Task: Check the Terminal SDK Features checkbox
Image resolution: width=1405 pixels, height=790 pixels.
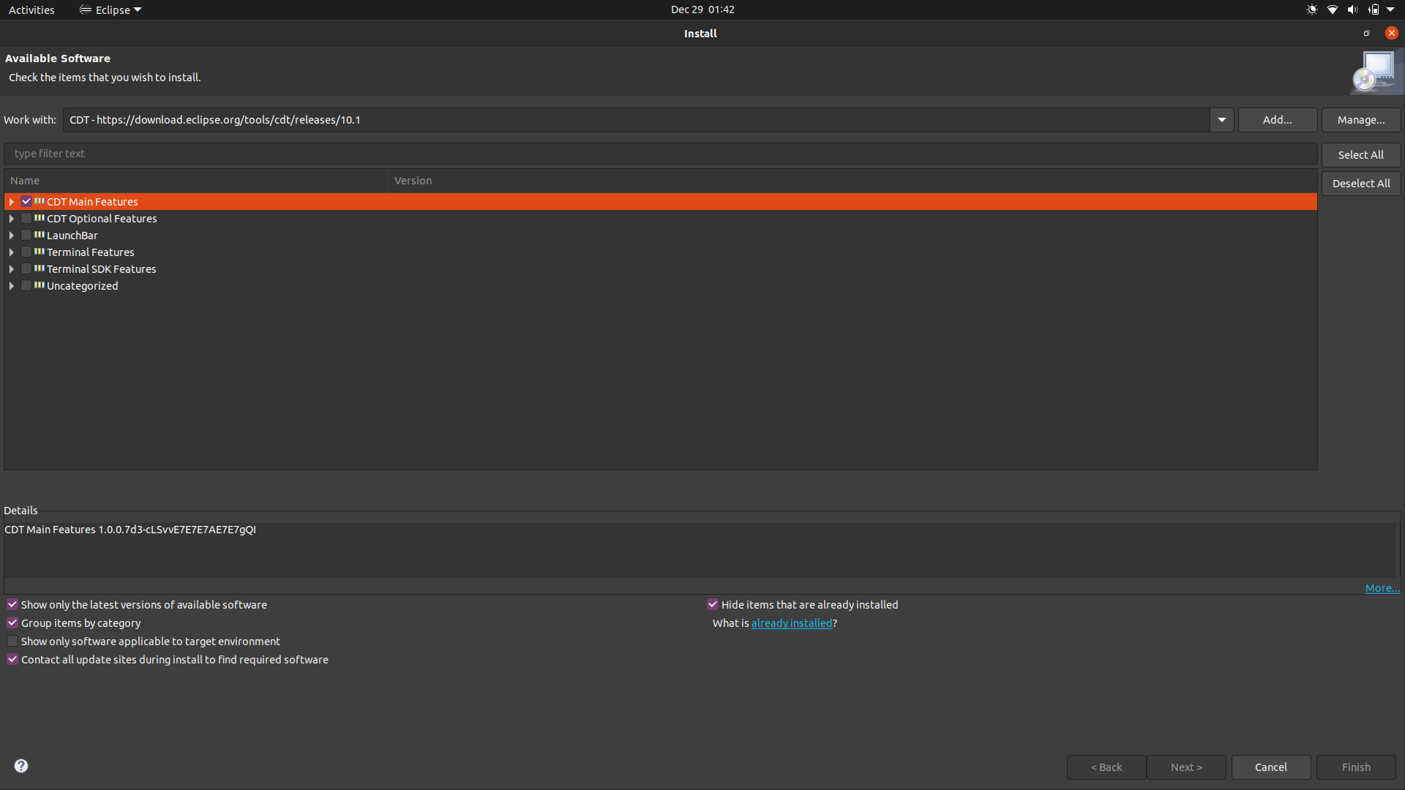Action: point(26,268)
